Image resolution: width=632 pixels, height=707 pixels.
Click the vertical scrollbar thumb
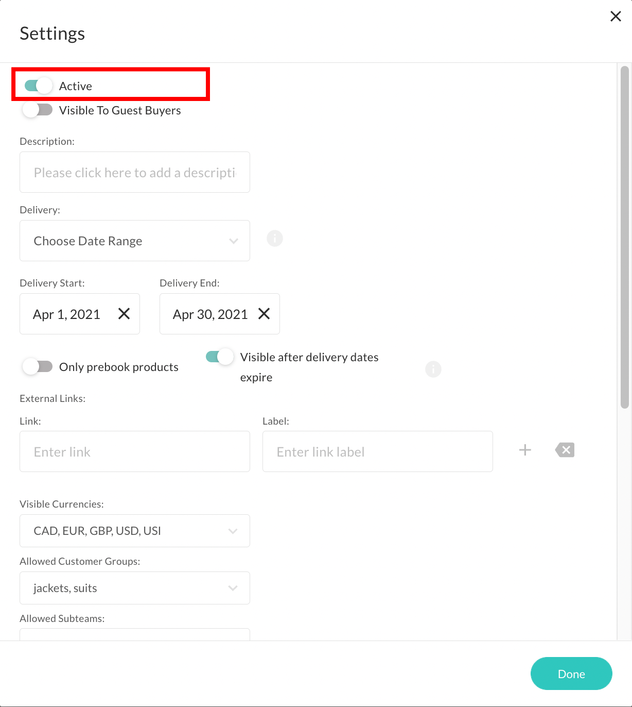[625, 237]
